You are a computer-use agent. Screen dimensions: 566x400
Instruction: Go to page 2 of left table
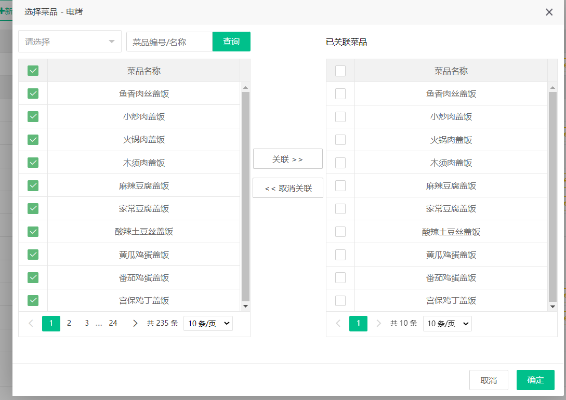click(69, 323)
